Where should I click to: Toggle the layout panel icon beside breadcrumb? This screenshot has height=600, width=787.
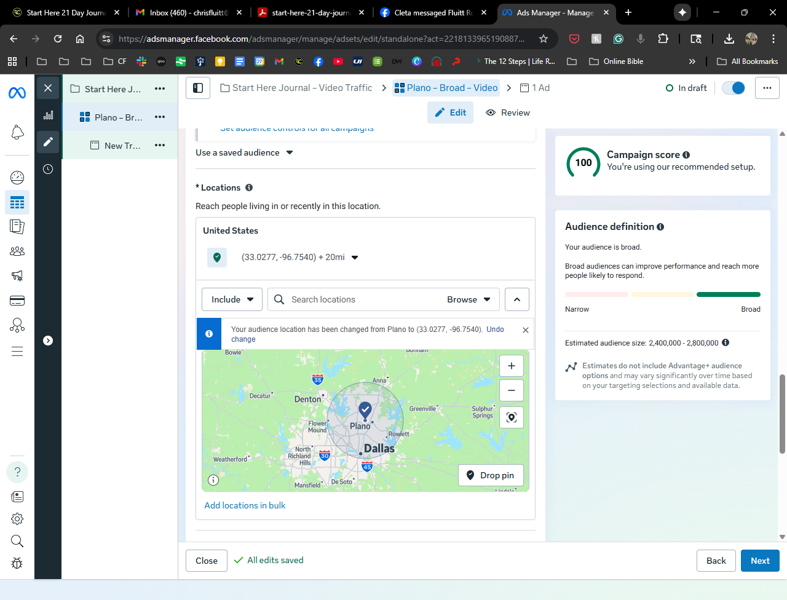coord(198,88)
